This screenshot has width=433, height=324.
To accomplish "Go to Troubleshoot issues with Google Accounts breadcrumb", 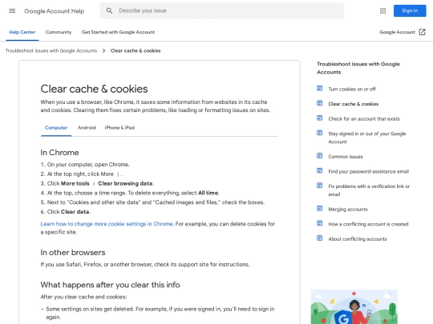I will [51, 50].
